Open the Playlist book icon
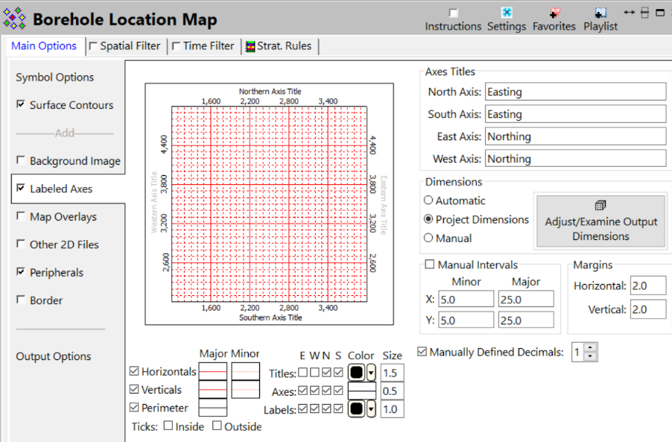 pos(600,13)
